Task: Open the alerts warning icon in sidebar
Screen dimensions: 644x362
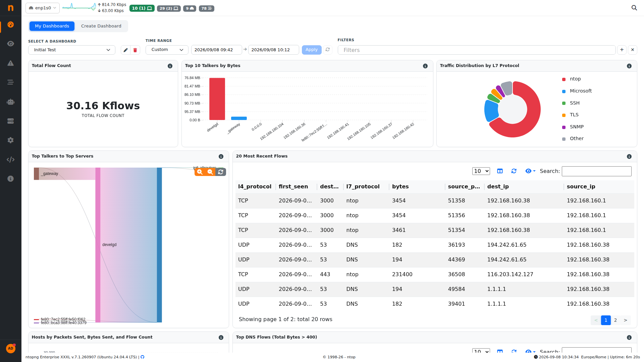Action: pyautogui.click(x=11, y=63)
